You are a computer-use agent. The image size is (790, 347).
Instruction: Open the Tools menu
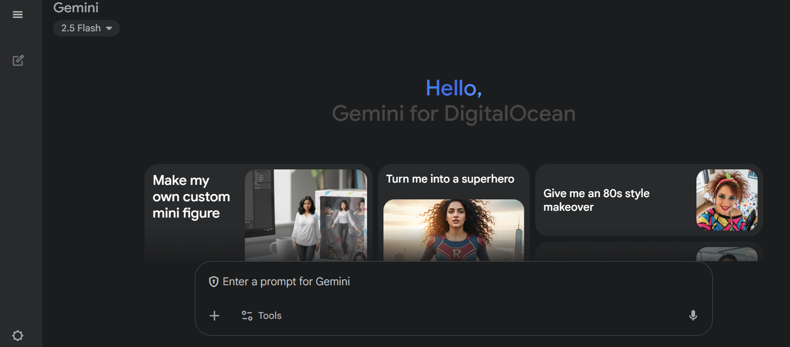coord(262,316)
